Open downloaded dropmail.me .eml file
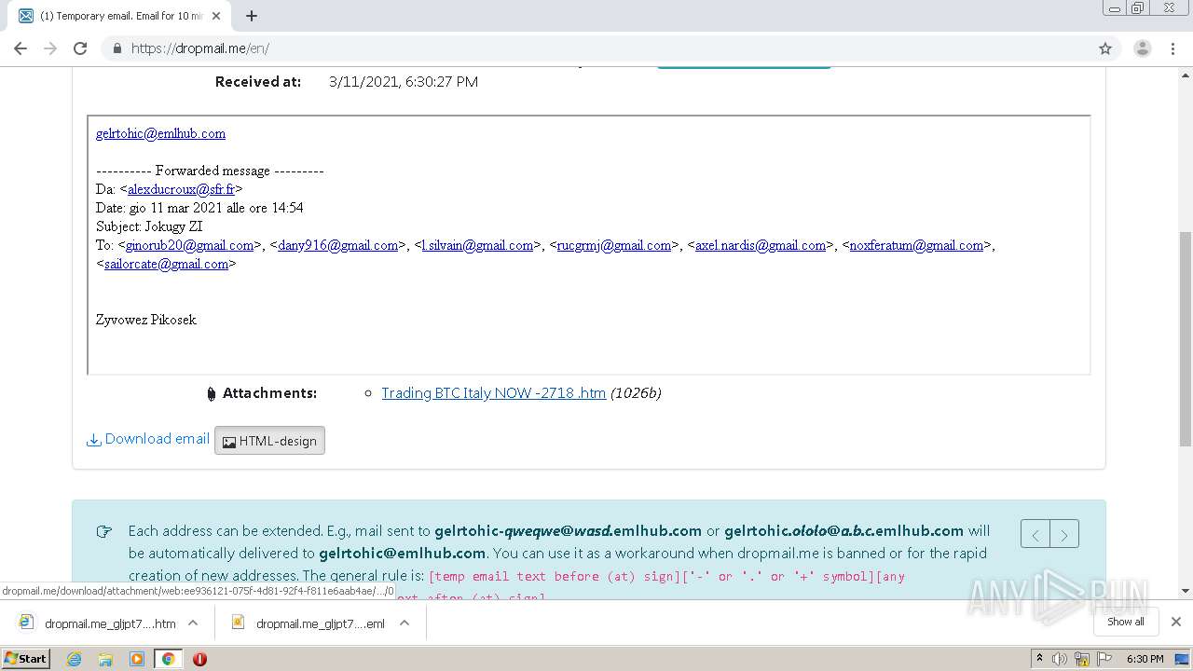This screenshot has height=671, width=1193. coord(309,623)
